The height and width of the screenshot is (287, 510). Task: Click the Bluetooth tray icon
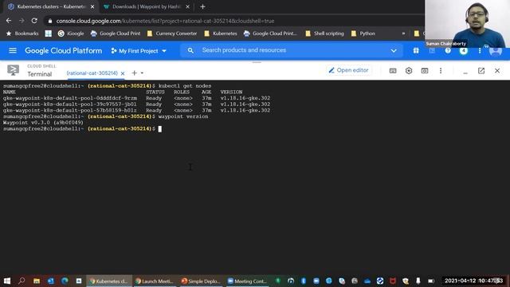click(303, 281)
